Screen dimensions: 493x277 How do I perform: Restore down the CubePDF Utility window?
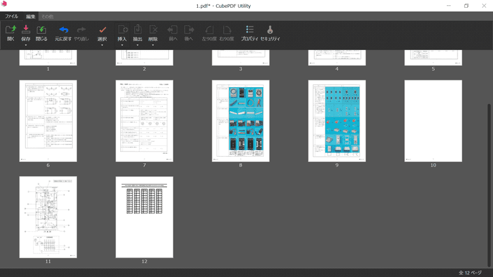(x=467, y=5)
